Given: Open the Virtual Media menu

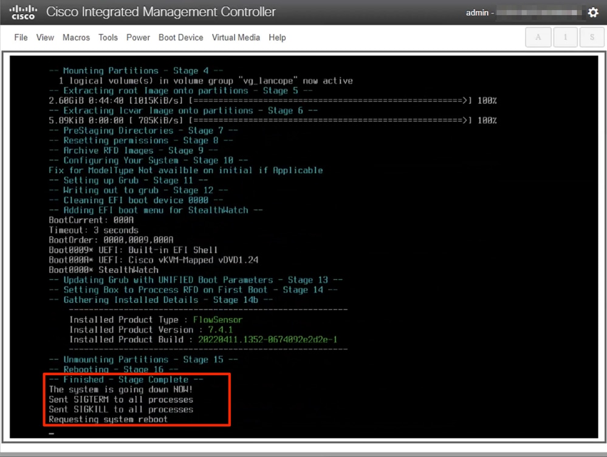Looking at the screenshot, I should click(236, 38).
